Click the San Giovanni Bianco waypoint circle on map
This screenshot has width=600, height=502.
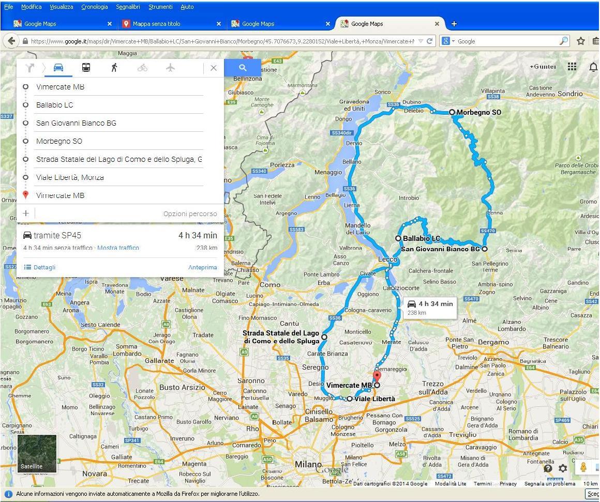(485, 249)
